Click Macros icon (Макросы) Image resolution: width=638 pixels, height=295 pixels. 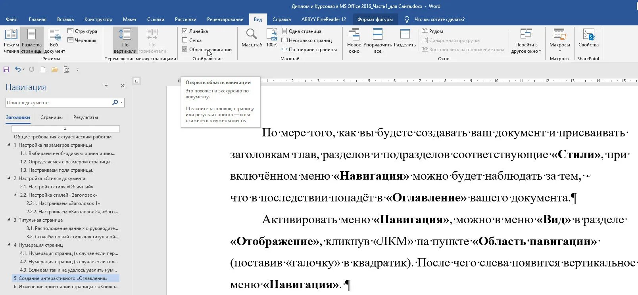(559, 34)
